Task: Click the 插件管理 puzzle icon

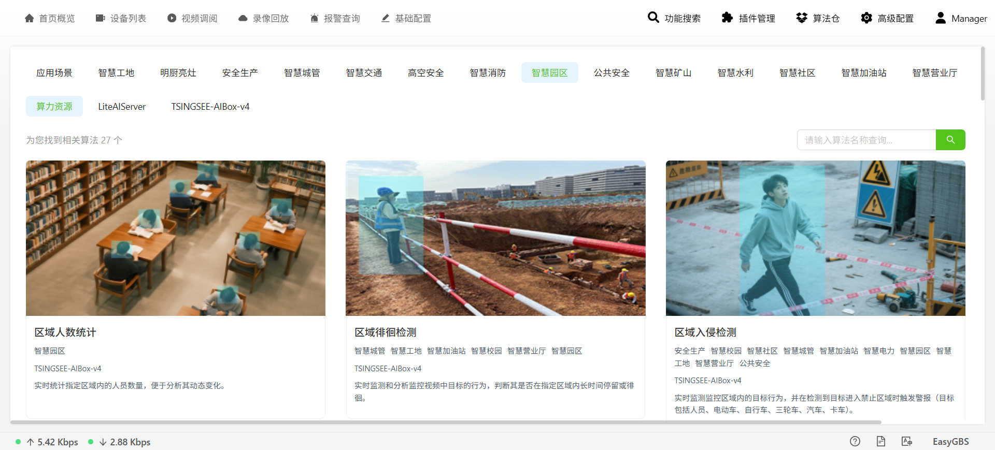Action: pos(728,18)
